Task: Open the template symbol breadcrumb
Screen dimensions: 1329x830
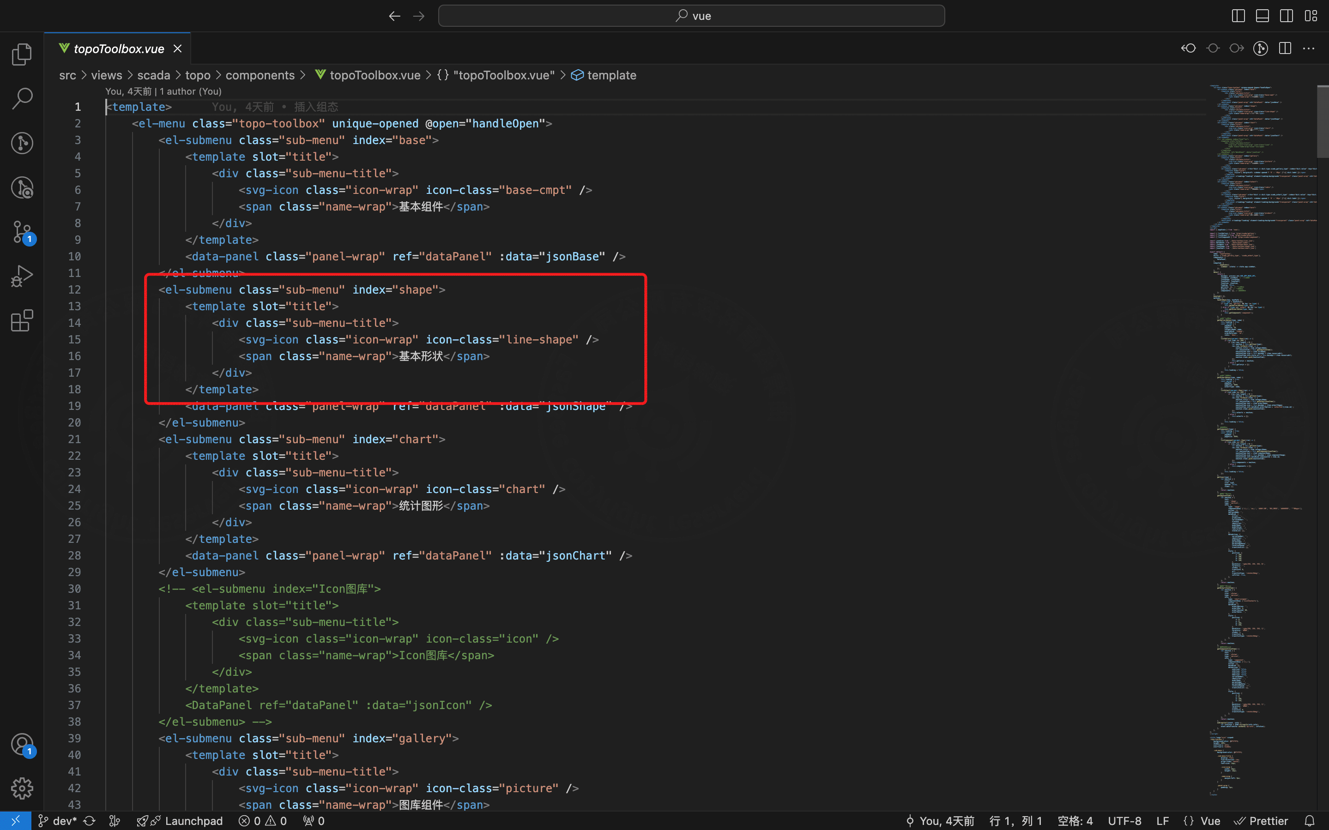Action: click(604, 75)
